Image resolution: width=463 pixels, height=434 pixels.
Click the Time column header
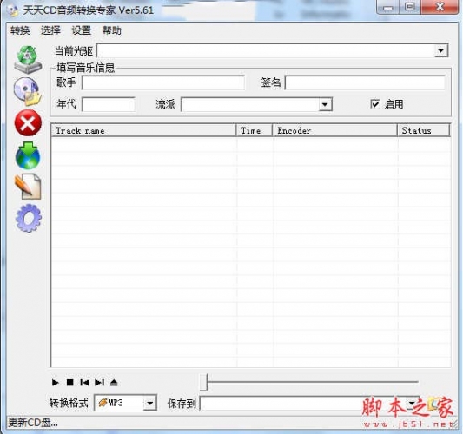tap(255, 130)
